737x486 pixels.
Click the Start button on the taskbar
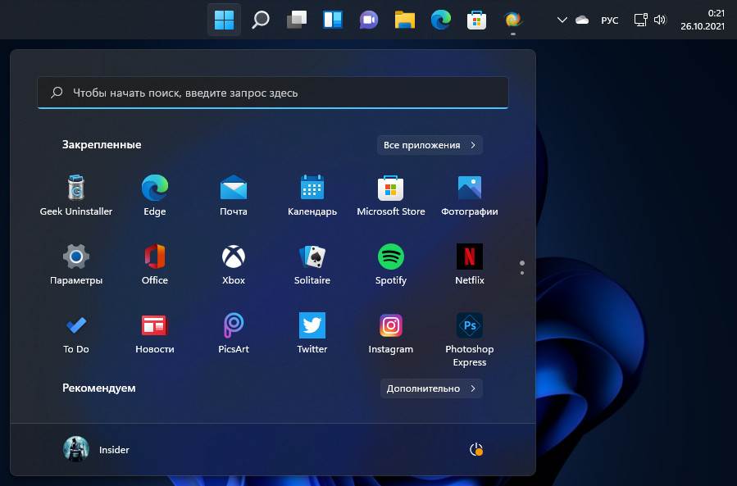pos(224,20)
